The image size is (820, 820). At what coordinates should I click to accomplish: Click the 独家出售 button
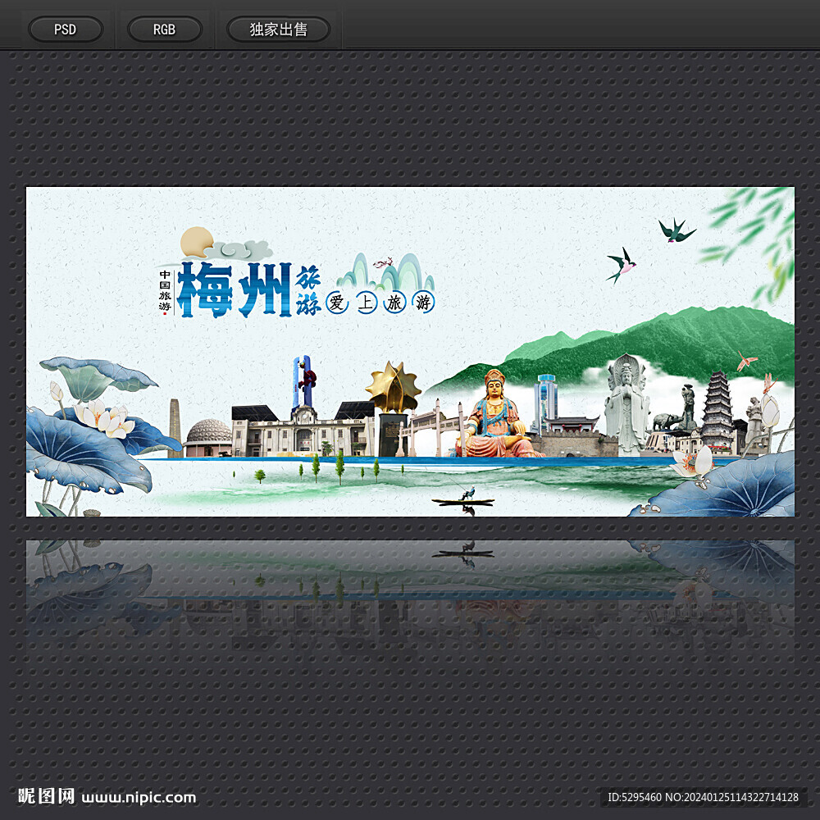pos(278,30)
